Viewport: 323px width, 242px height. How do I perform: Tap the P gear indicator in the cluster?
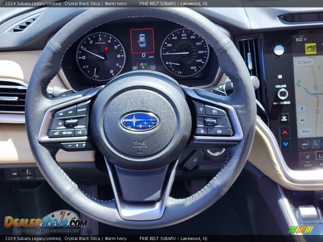(135, 68)
